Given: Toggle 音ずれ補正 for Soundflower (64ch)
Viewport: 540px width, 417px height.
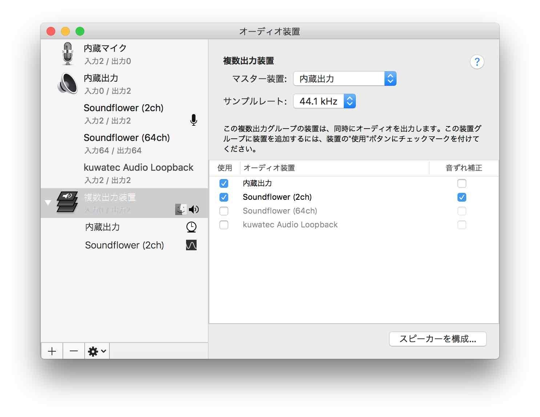Looking at the screenshot, I should coord(462,211).
